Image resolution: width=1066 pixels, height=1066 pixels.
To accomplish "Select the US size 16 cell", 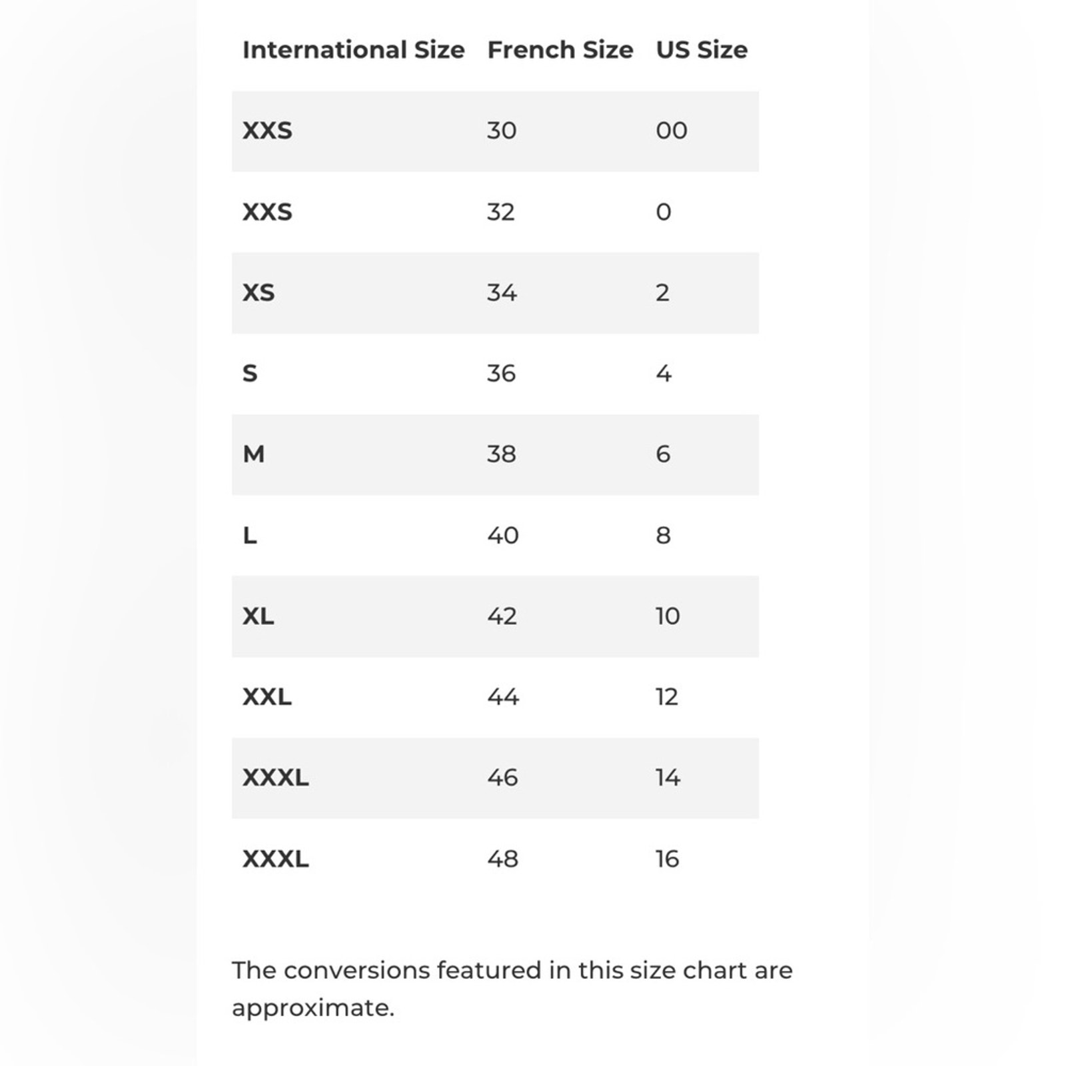I will (668, 859).
